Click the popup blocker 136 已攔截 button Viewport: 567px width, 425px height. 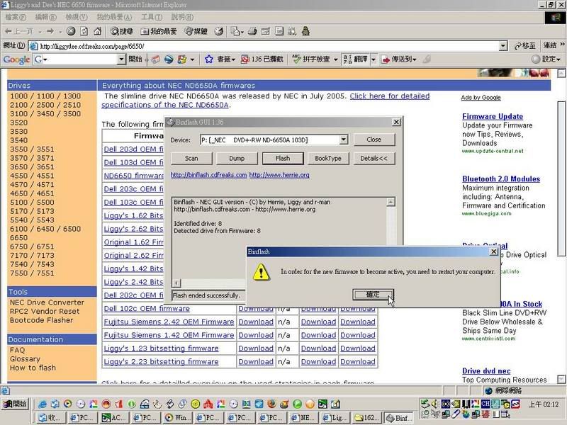pos(262,59)
